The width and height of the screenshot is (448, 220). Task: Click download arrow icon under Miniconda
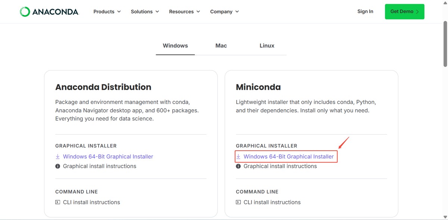(239, 157)
